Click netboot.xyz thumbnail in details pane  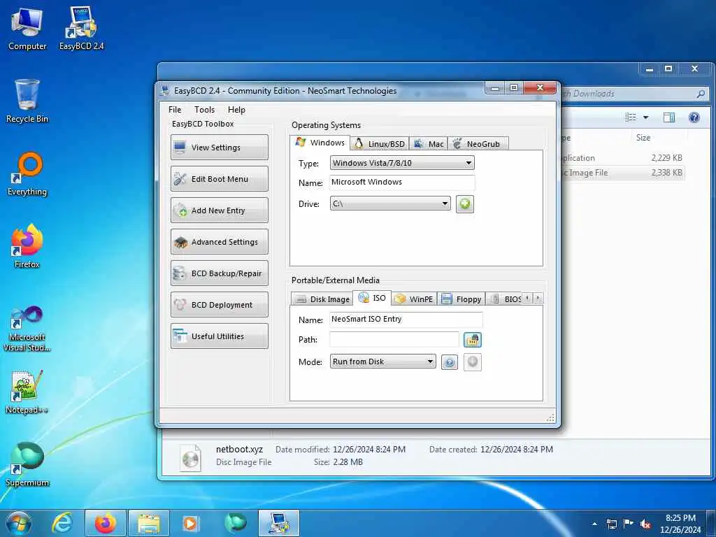(x=190, y=457)
